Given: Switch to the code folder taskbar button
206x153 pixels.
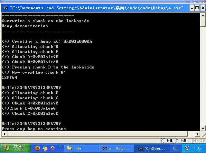Looking at the screenshot, I should (81, 148).
